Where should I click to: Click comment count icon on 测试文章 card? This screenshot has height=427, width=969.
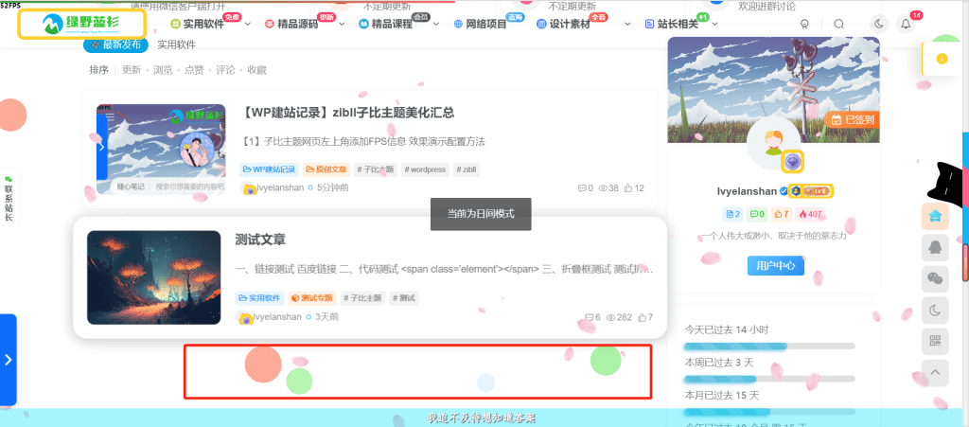click(x=589, y=317)
